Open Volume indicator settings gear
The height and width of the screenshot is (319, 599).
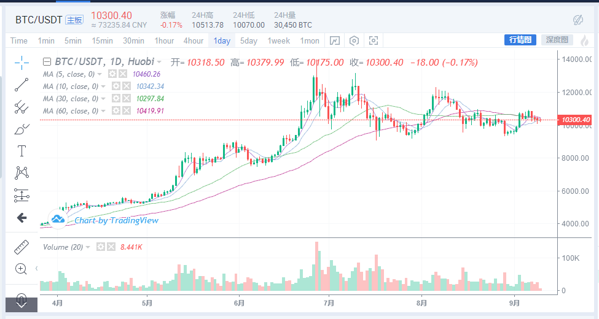click(101, 247)
